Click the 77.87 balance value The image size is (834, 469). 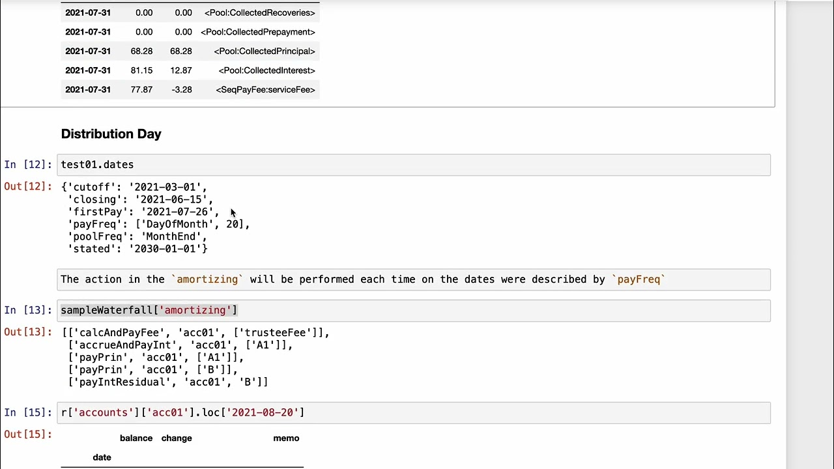141,89
